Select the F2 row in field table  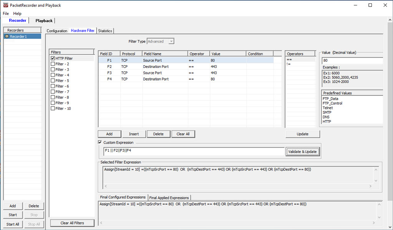tap(186, 66)
